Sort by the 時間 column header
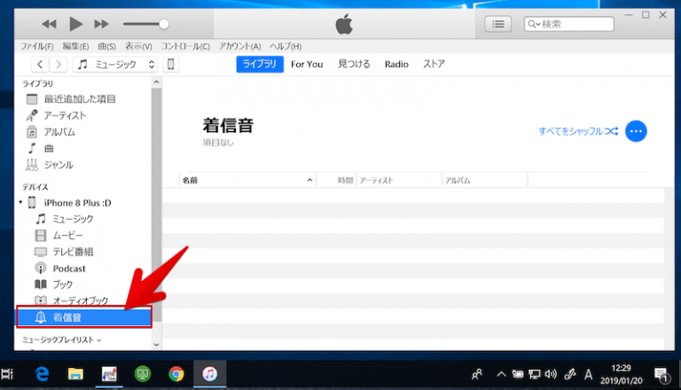 point(337,180)
